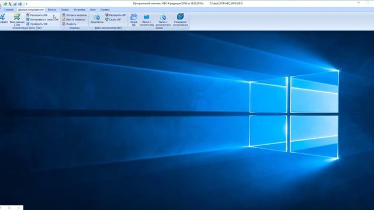Switch to the Выпуск tab
This screenshot has height=210, width=374.
coord(52,10)
